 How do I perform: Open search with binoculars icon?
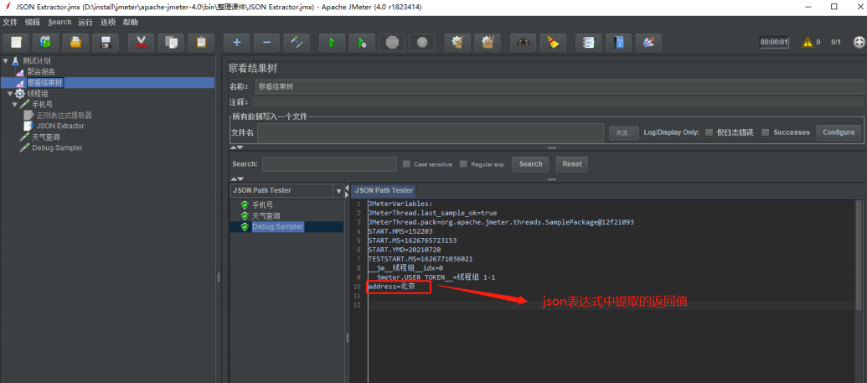coord(523,42)
